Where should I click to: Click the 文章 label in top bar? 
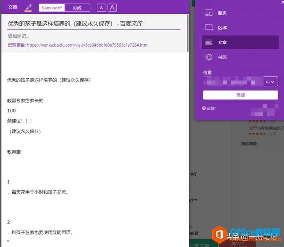click(x=13, y=8)
